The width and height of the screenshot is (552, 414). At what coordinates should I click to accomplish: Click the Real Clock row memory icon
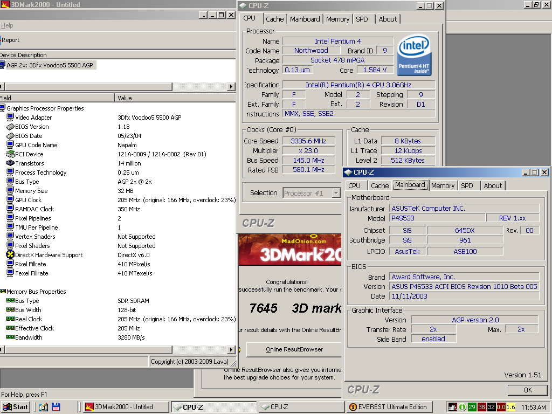click(x=10, y=319)
